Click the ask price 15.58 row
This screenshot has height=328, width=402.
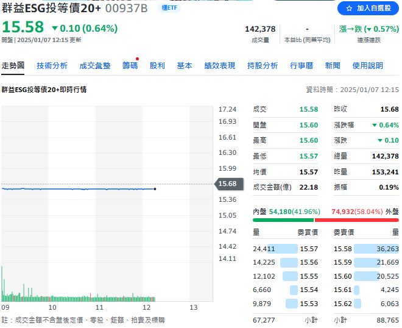coord(366,249)
